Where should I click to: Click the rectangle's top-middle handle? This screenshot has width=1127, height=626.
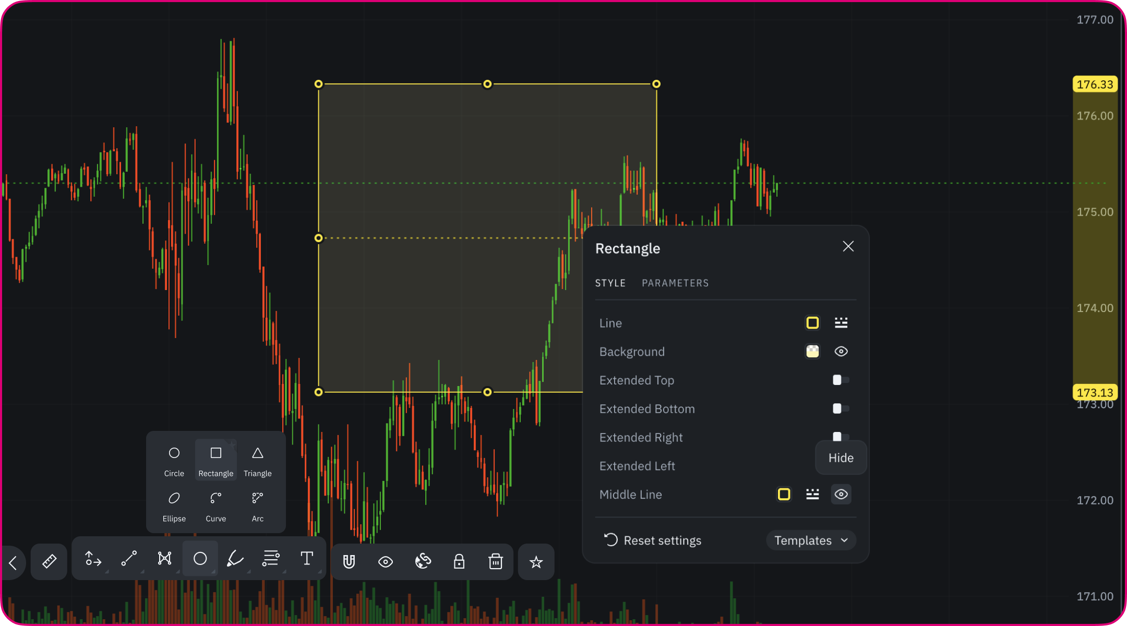487,84
